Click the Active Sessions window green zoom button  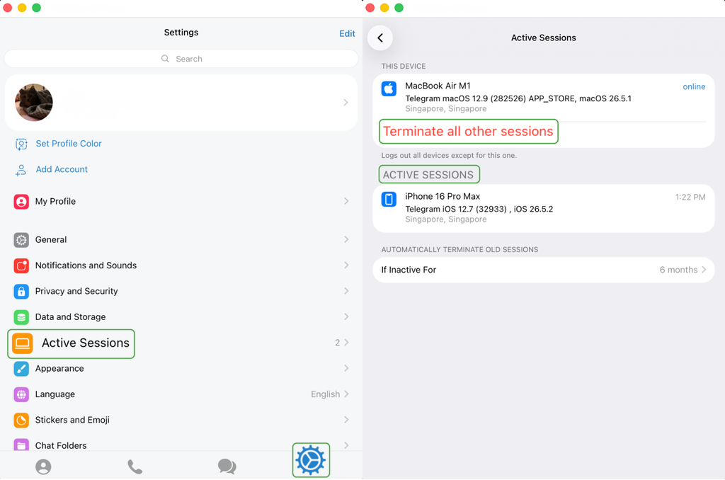point(399,7)
